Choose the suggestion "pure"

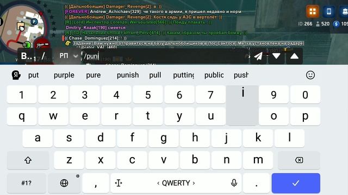coord(93,75)
